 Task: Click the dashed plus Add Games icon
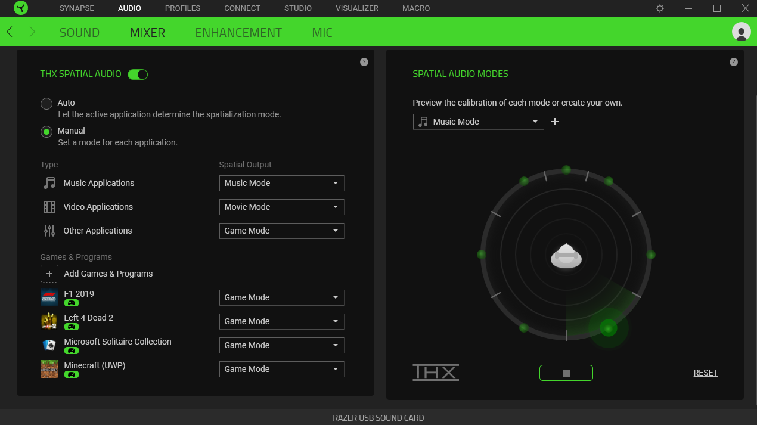click(x=49, y=274)
